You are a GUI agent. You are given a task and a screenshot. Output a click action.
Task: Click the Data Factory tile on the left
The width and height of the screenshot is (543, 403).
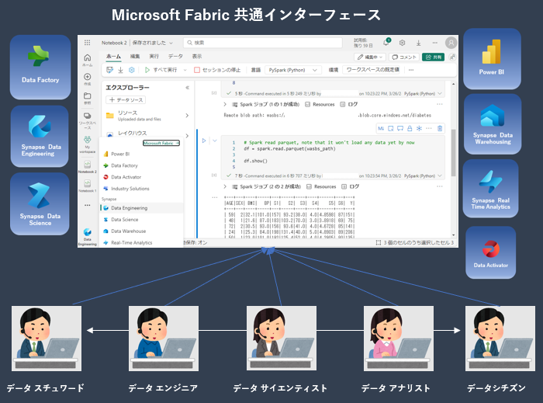[x=40, y=67]
